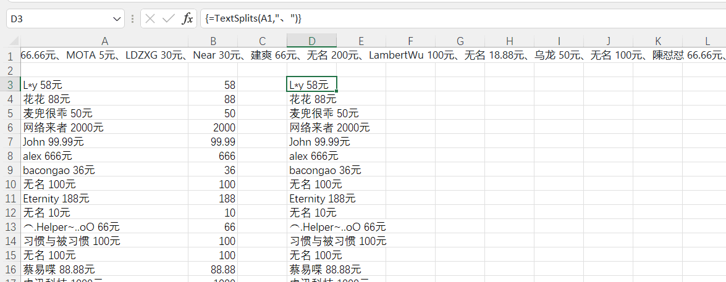The image size is (726, 282).
Task: Click cell A4 '花花 88元'
Action: 104,99
